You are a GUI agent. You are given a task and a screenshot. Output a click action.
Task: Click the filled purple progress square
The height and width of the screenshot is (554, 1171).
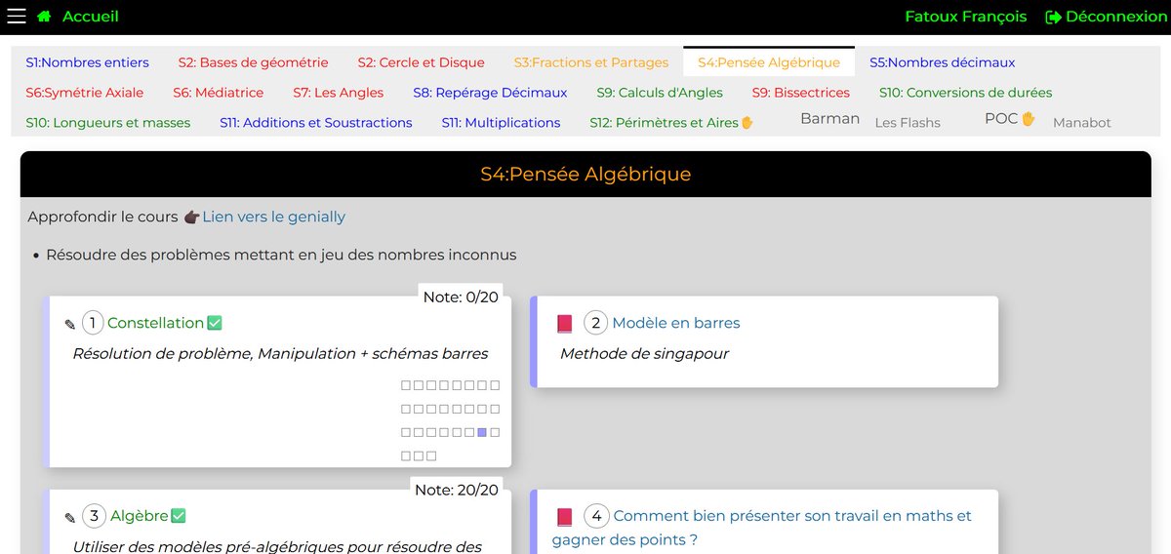482,432
